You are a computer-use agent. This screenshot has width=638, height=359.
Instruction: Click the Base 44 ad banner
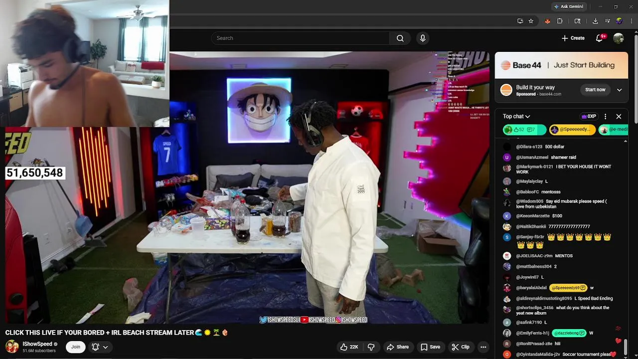coord(561,65)
